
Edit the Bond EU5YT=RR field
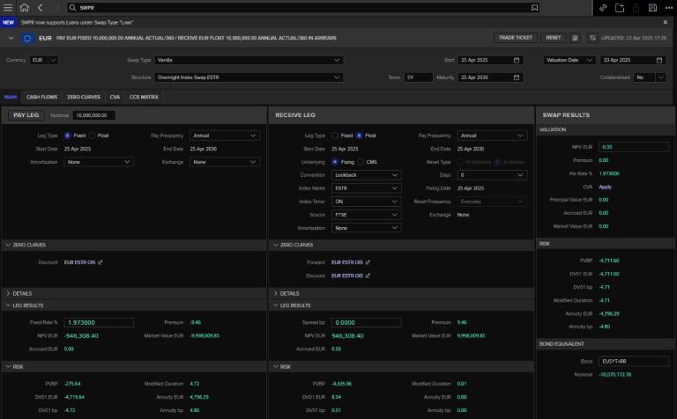[634, 361]
